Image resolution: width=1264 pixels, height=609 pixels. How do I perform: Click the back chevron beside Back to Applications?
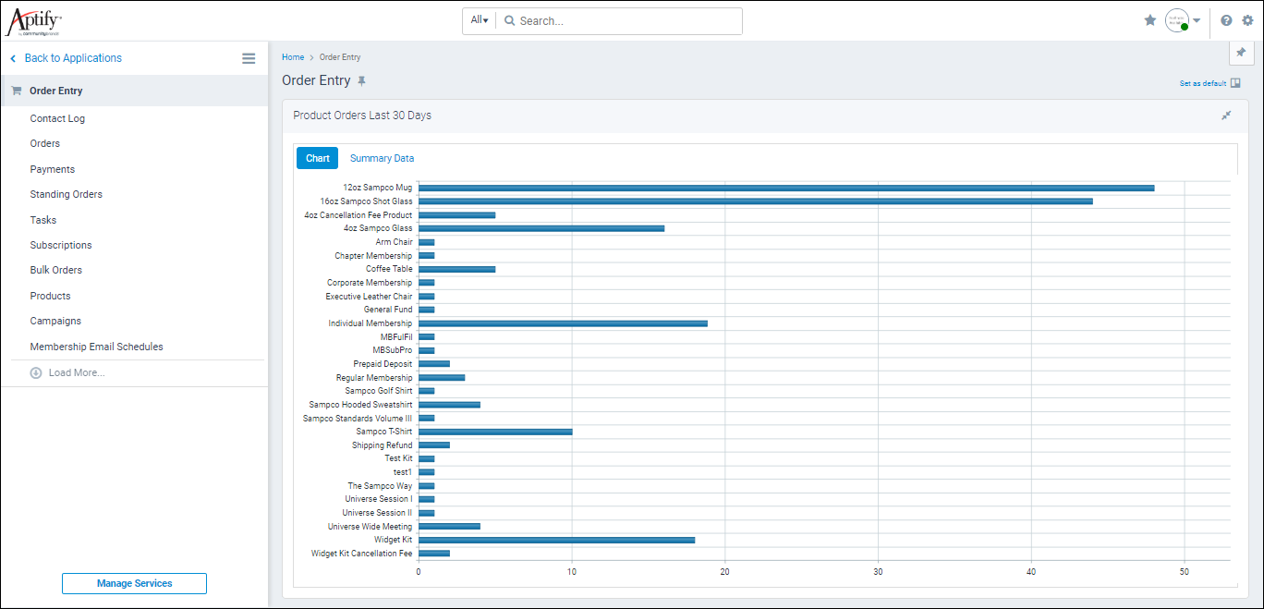pos(13,58)
